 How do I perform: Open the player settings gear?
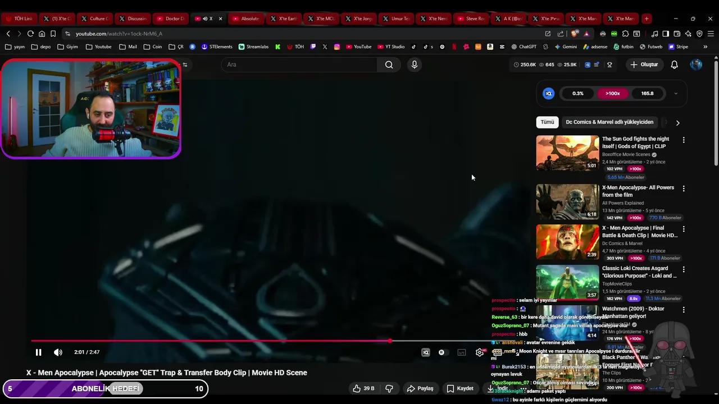[480, 352]
